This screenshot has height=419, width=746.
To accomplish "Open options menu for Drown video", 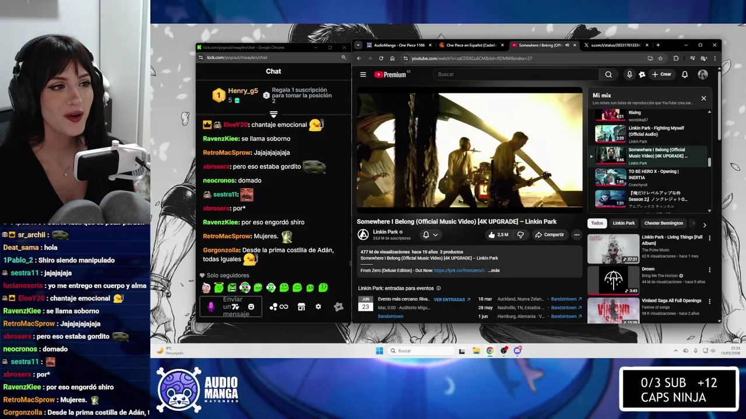I will pyautogui.click(x=709, y=270).
